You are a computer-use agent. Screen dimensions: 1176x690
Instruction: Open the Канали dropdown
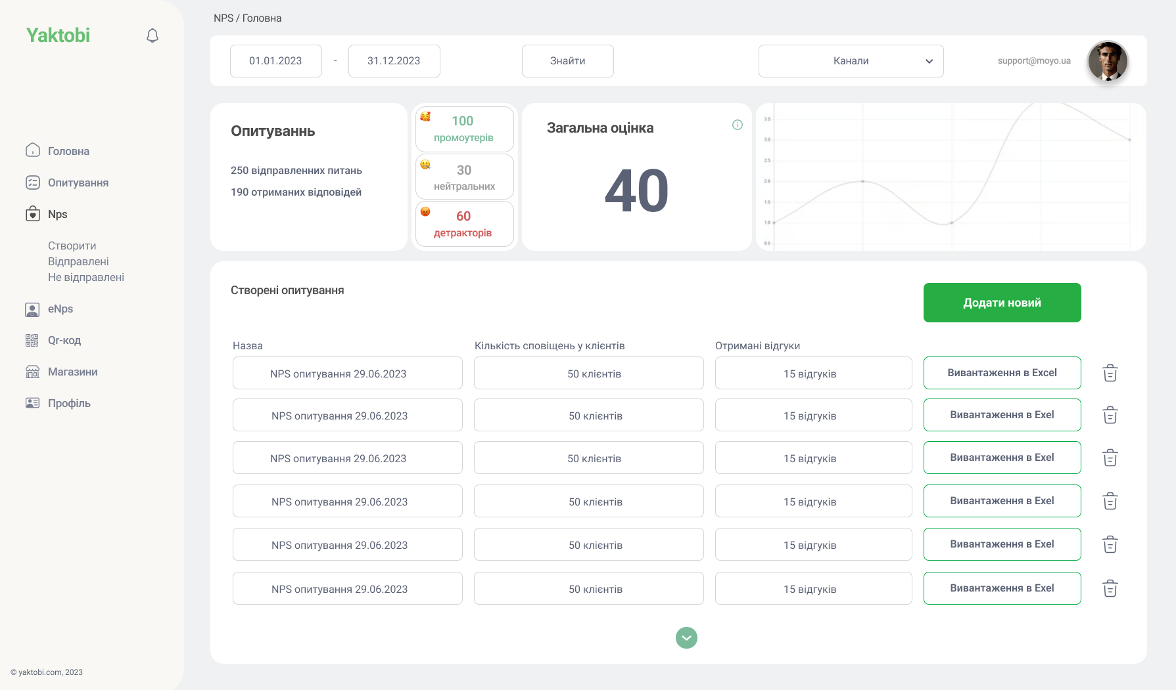click(851, 60)
